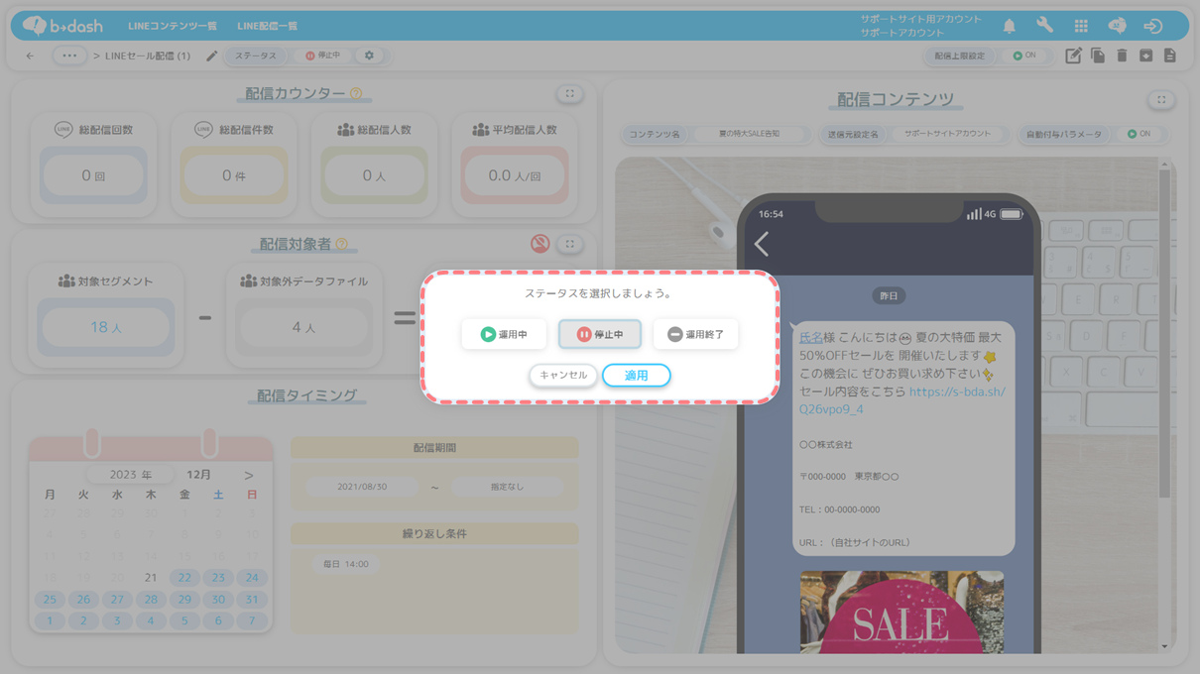Edit name with the pencil icon
The height and width of the screenshot is (674, 1200).
click(211, 56)
